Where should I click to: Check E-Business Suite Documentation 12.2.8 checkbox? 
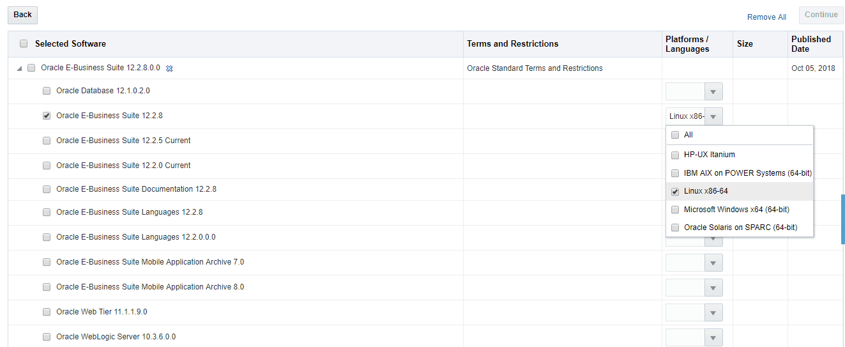coord(47,189)
